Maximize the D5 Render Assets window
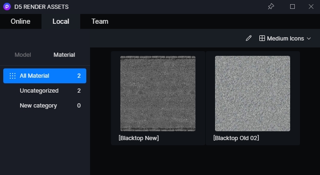 pos(292,7)
